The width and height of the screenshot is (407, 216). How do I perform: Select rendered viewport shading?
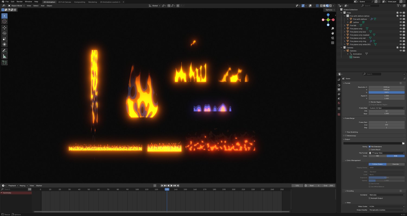pos(330,6)
